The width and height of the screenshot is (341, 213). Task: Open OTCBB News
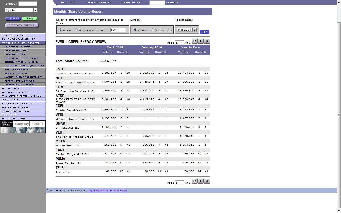[23, 89]
